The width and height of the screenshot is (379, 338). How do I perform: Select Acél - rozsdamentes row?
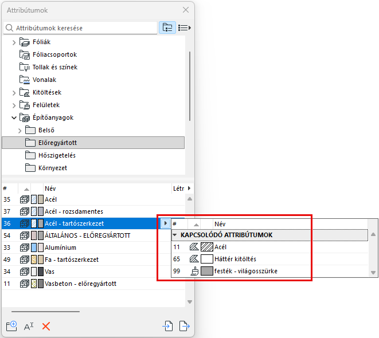tap(93, 211)
